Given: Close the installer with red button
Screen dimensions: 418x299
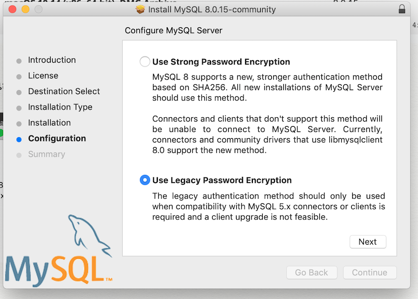Looking at the screenshot, I should (12, 9).
